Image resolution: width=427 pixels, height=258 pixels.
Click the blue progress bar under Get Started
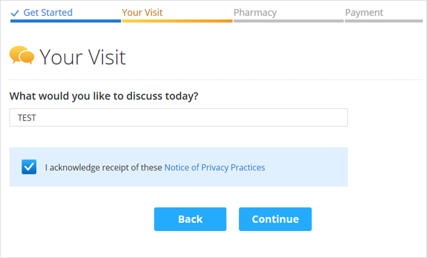tap(66, 21)
